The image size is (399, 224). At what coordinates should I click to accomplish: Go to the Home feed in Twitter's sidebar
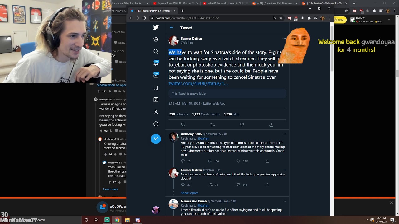click(156, 39)
